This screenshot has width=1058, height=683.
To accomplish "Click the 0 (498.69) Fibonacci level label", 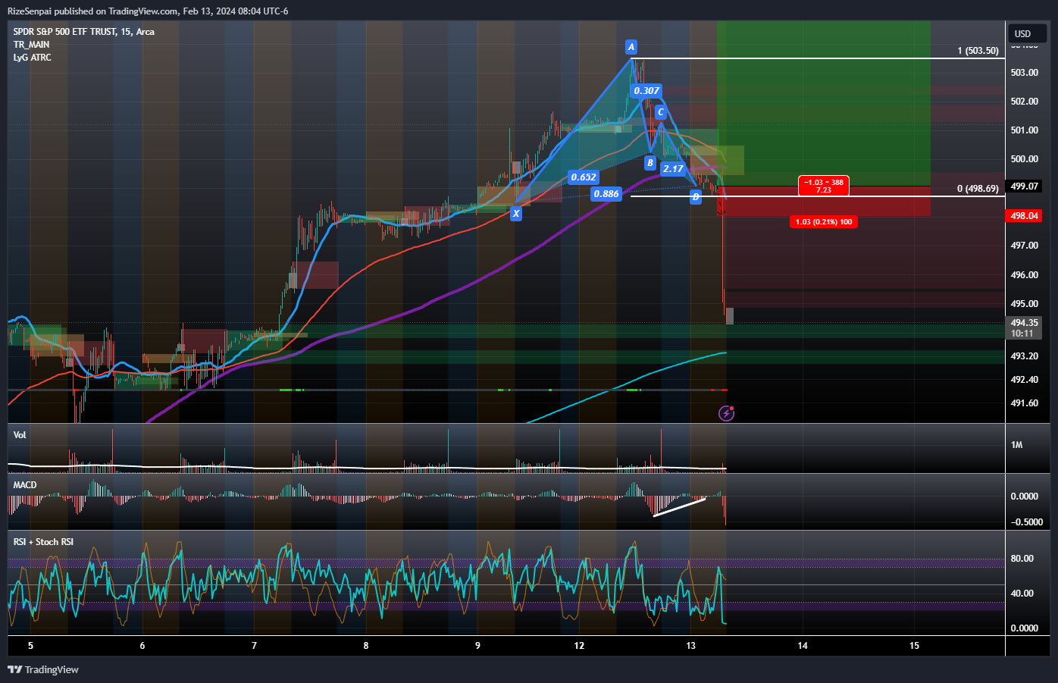I will click(x=978, y=189).
